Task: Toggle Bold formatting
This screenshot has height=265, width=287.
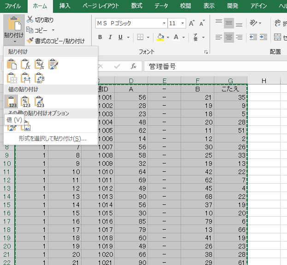Action: coord(100,37)
